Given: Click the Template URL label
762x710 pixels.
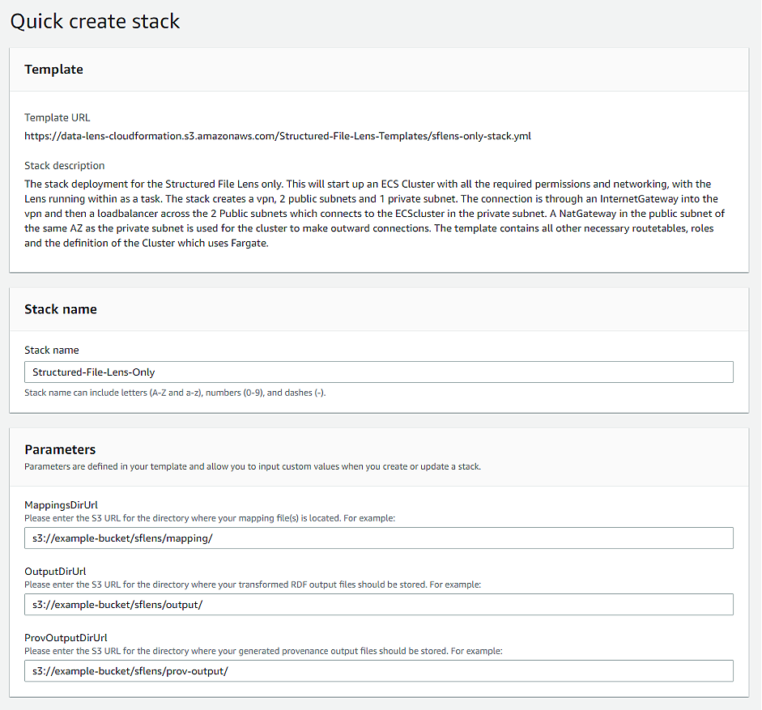Looking at the screenshot, I should pos(57,117).
